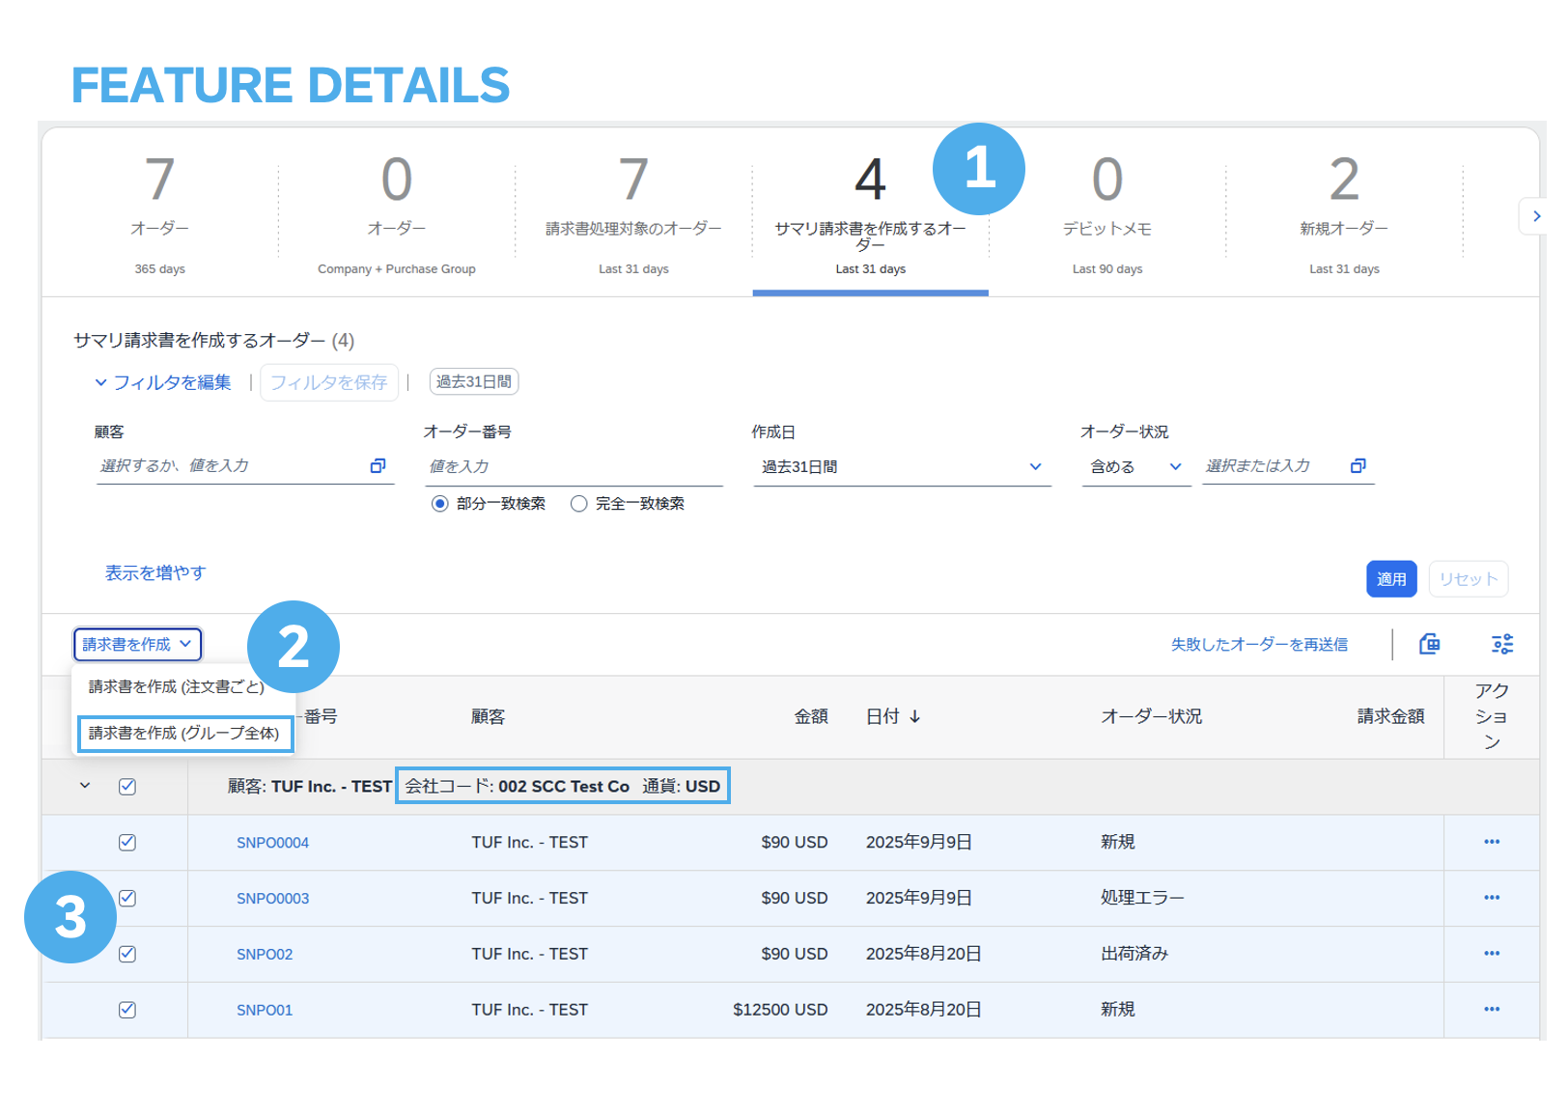Open table column settings icon
This screenshot has height=1114, width=1568.
1501,644
